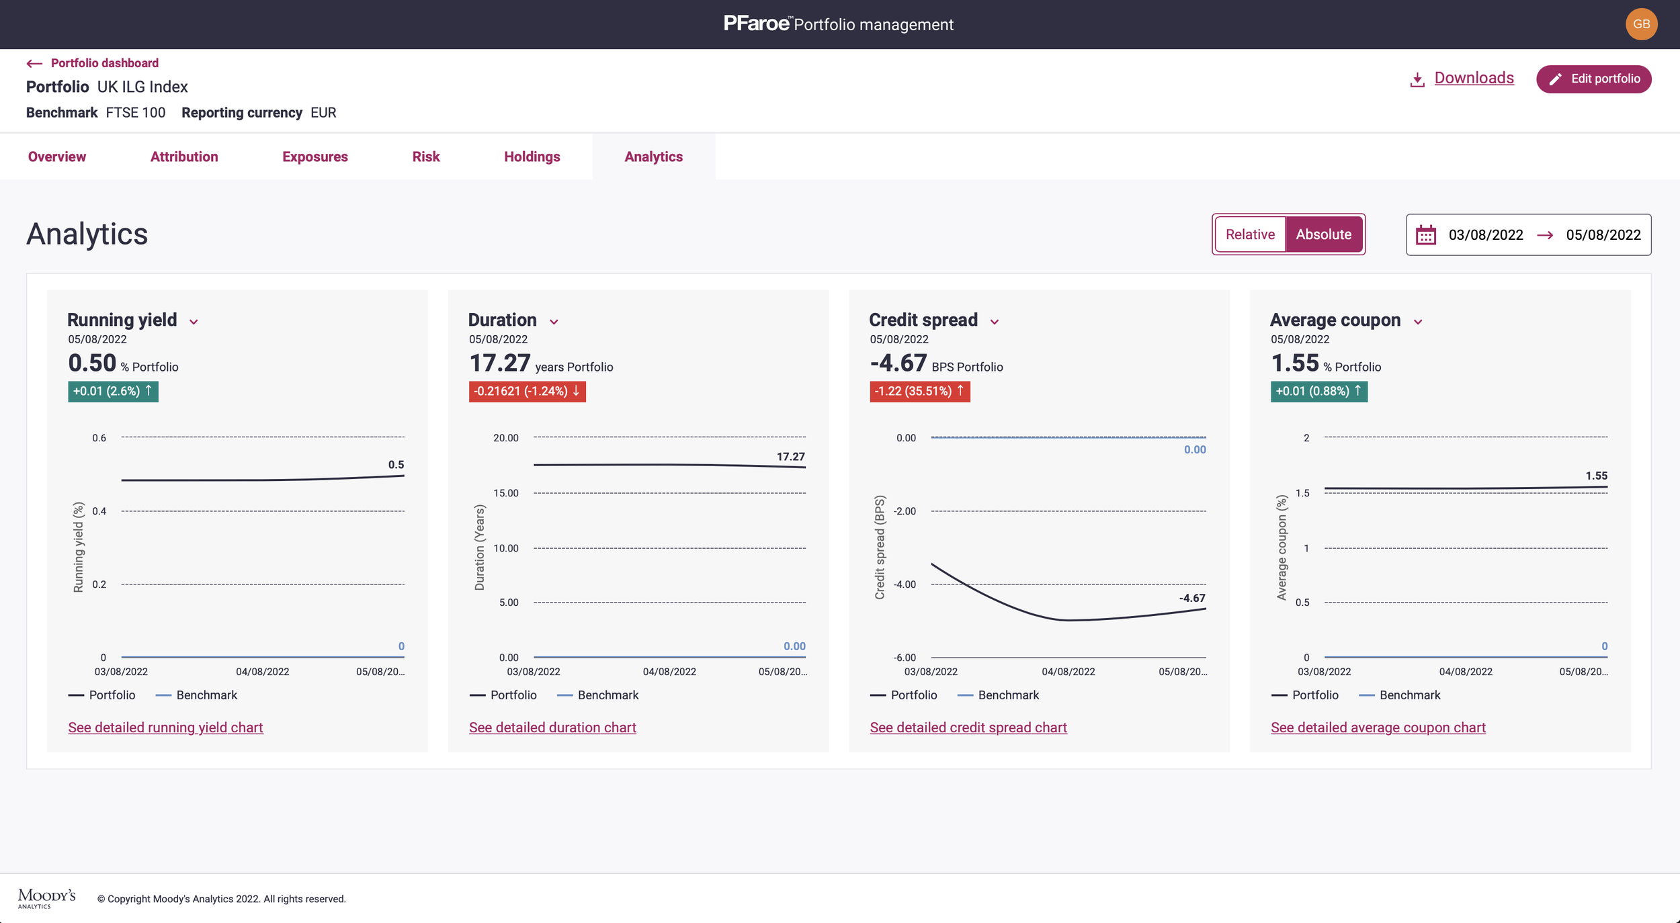The width and height of the screenshot is (1680, 923).
Task: Click the 17.27 years Portfolio value
Action: pyautogui.click(x=541, y=363)
